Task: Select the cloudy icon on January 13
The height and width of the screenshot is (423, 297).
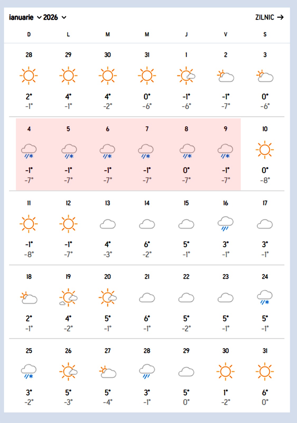Action: [107, 223]
